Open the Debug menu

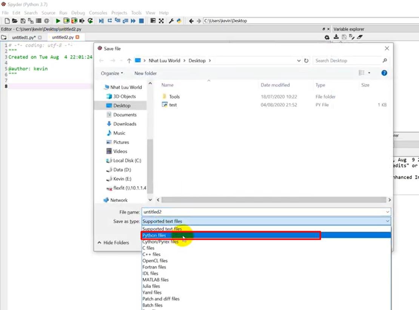(78, 13)
